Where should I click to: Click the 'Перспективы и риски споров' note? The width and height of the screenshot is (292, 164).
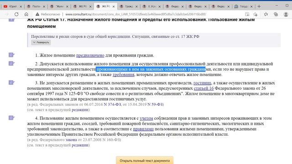tap(115, 36)
